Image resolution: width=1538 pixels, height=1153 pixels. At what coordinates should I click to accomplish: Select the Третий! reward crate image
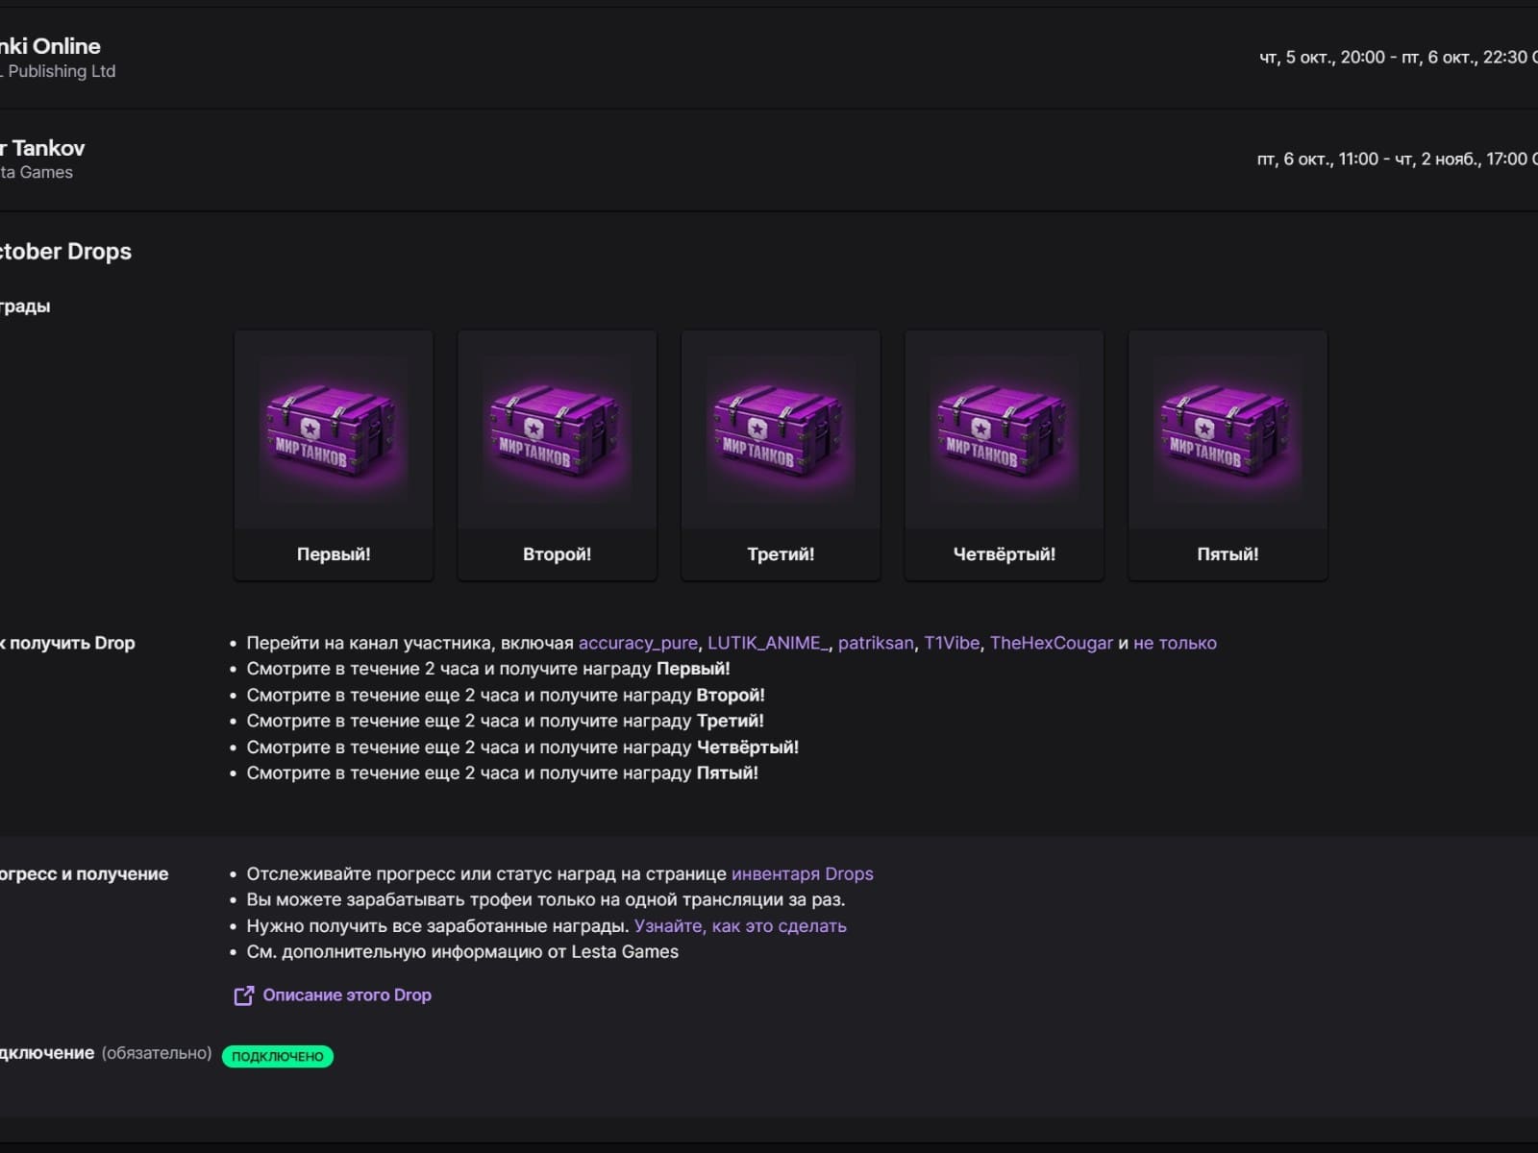(x=781, y=430)
